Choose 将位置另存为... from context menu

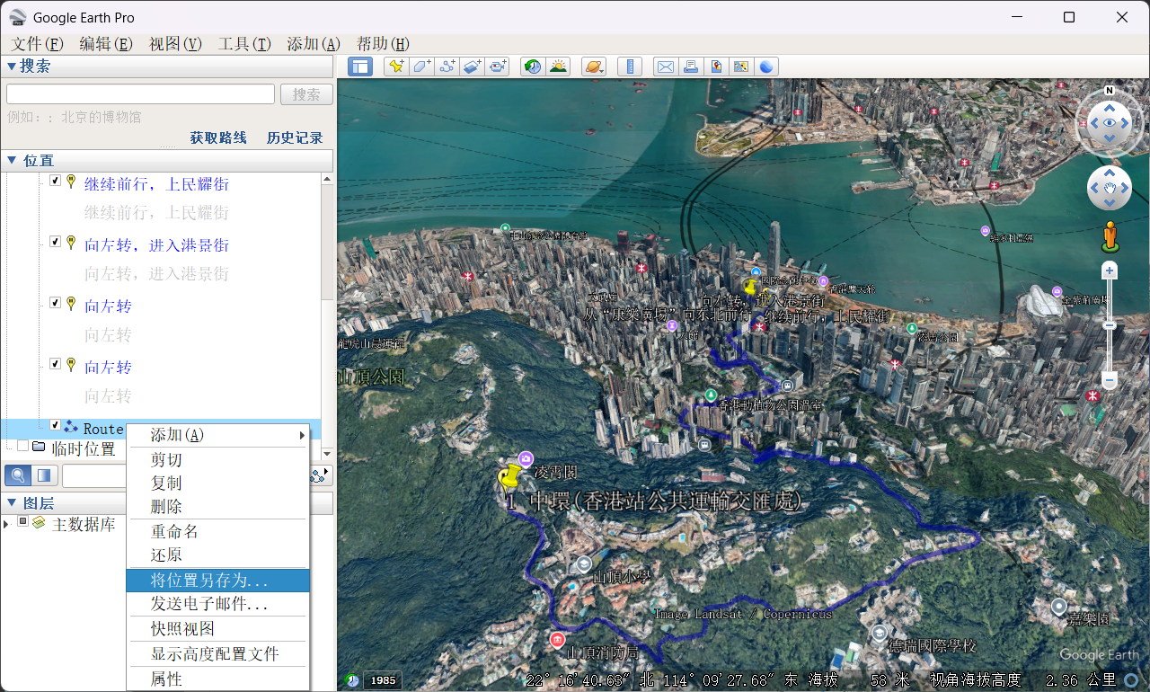pyautogui.click(x=218, y=581)
